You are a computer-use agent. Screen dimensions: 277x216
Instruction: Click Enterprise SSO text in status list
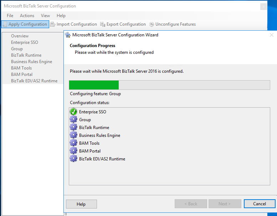(x=93, y=112)
